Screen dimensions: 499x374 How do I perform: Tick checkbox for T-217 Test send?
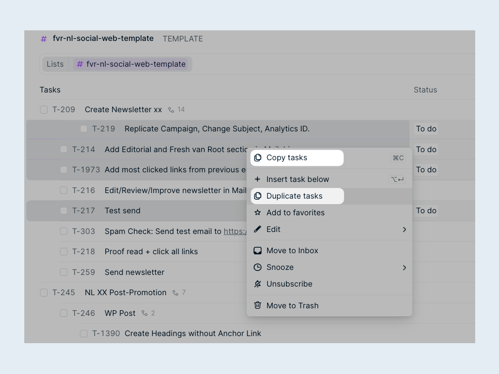(x=64, y=211)
